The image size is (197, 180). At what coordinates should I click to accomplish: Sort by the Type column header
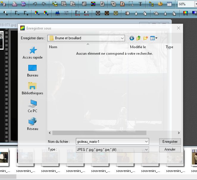click(172, 47)
